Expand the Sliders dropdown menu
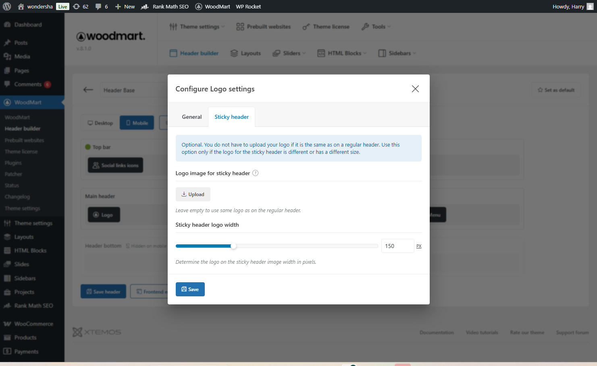 pyautogui.click(x=289, y=53)
